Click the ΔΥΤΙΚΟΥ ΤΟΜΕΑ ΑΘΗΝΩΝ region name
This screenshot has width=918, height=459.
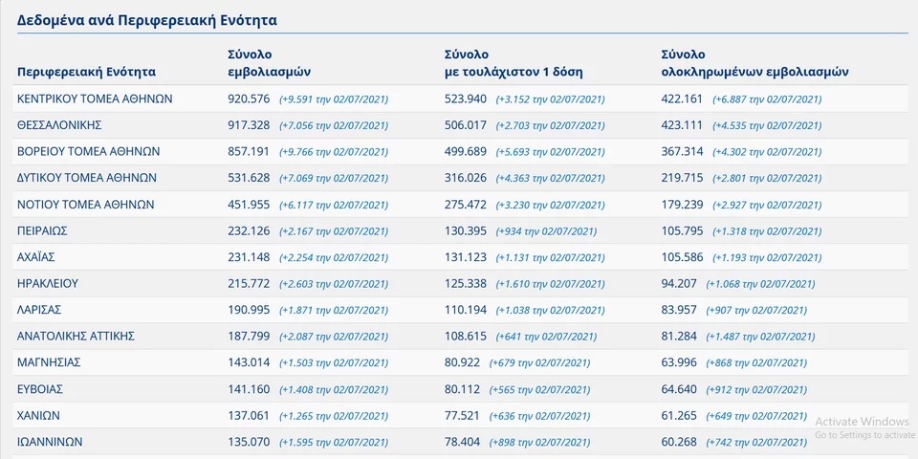pyautogui.click(x=86, y=178)
